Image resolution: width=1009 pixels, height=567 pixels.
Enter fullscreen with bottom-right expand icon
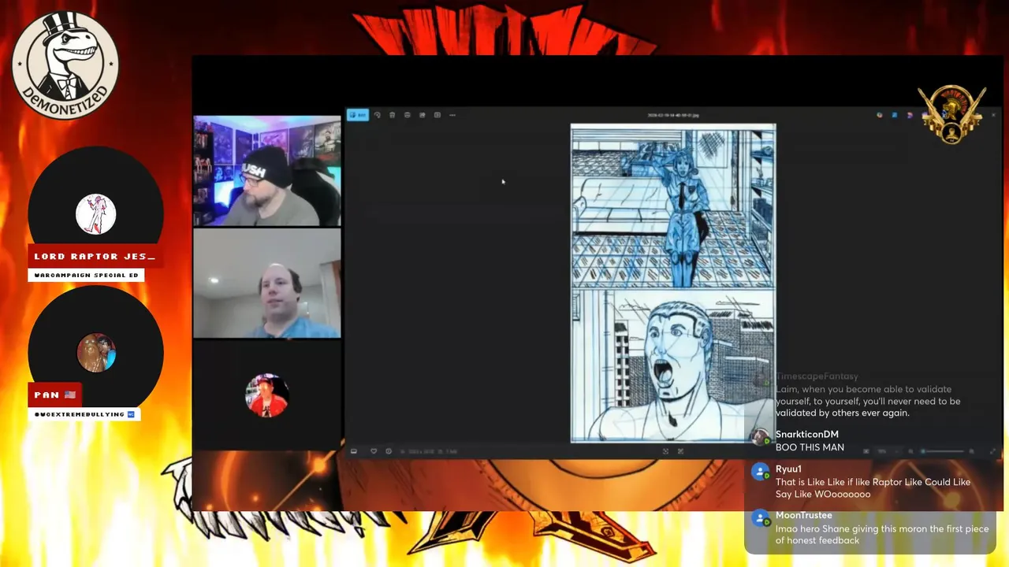tap(992, 451)
